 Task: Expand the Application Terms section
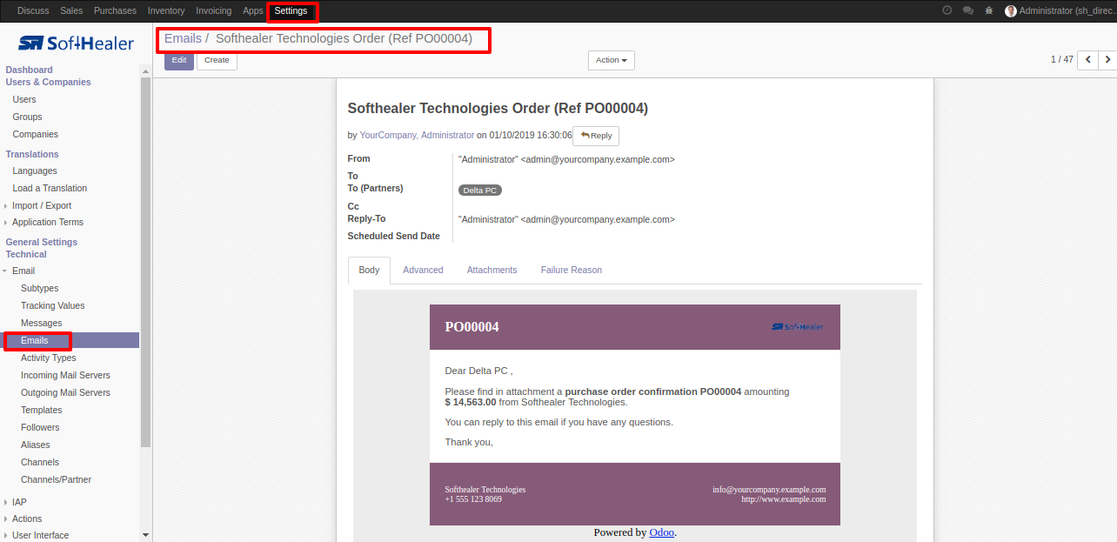tap(47, 222)
